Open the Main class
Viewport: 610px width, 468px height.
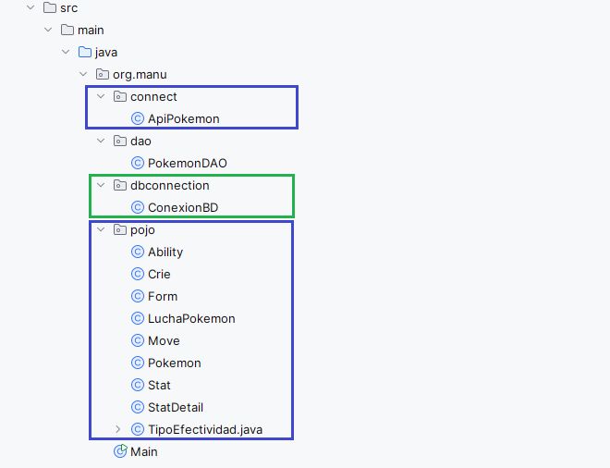[144, 451]
